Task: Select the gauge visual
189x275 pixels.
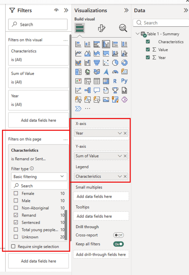Action: click(115, 72)
